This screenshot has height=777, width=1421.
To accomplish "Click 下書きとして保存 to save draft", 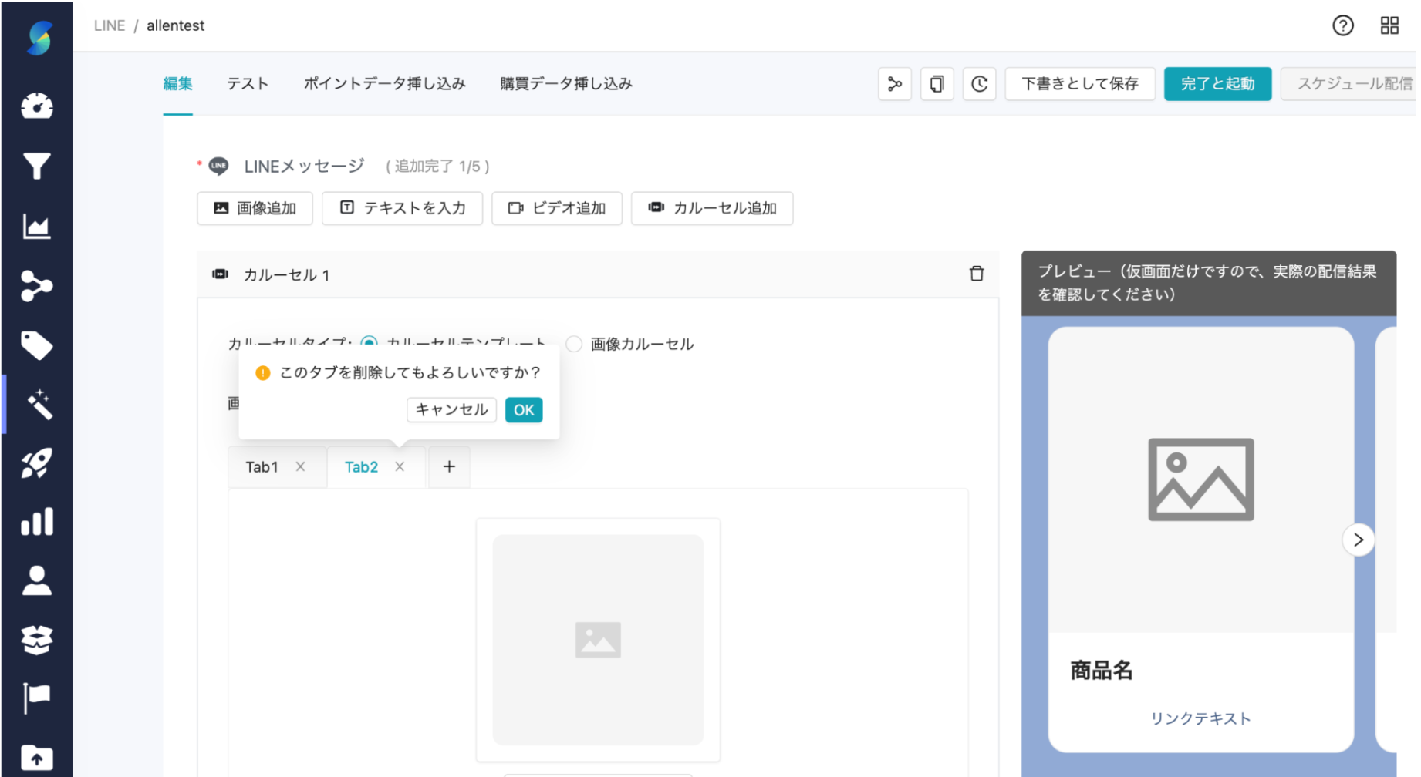I will [x=1080, y=84].
